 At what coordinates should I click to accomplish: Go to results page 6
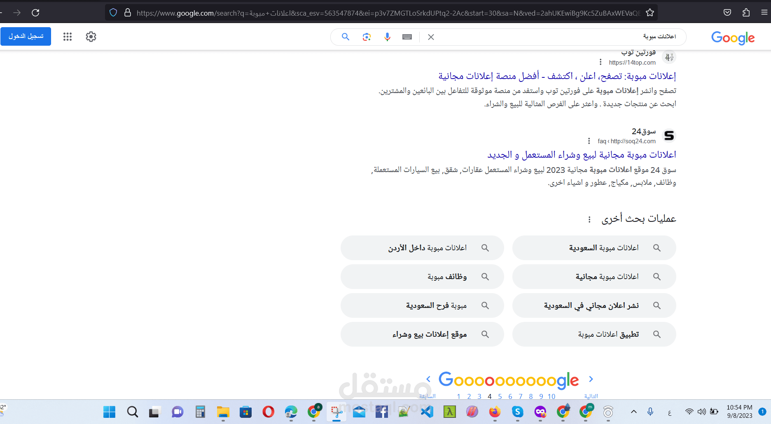510,396
